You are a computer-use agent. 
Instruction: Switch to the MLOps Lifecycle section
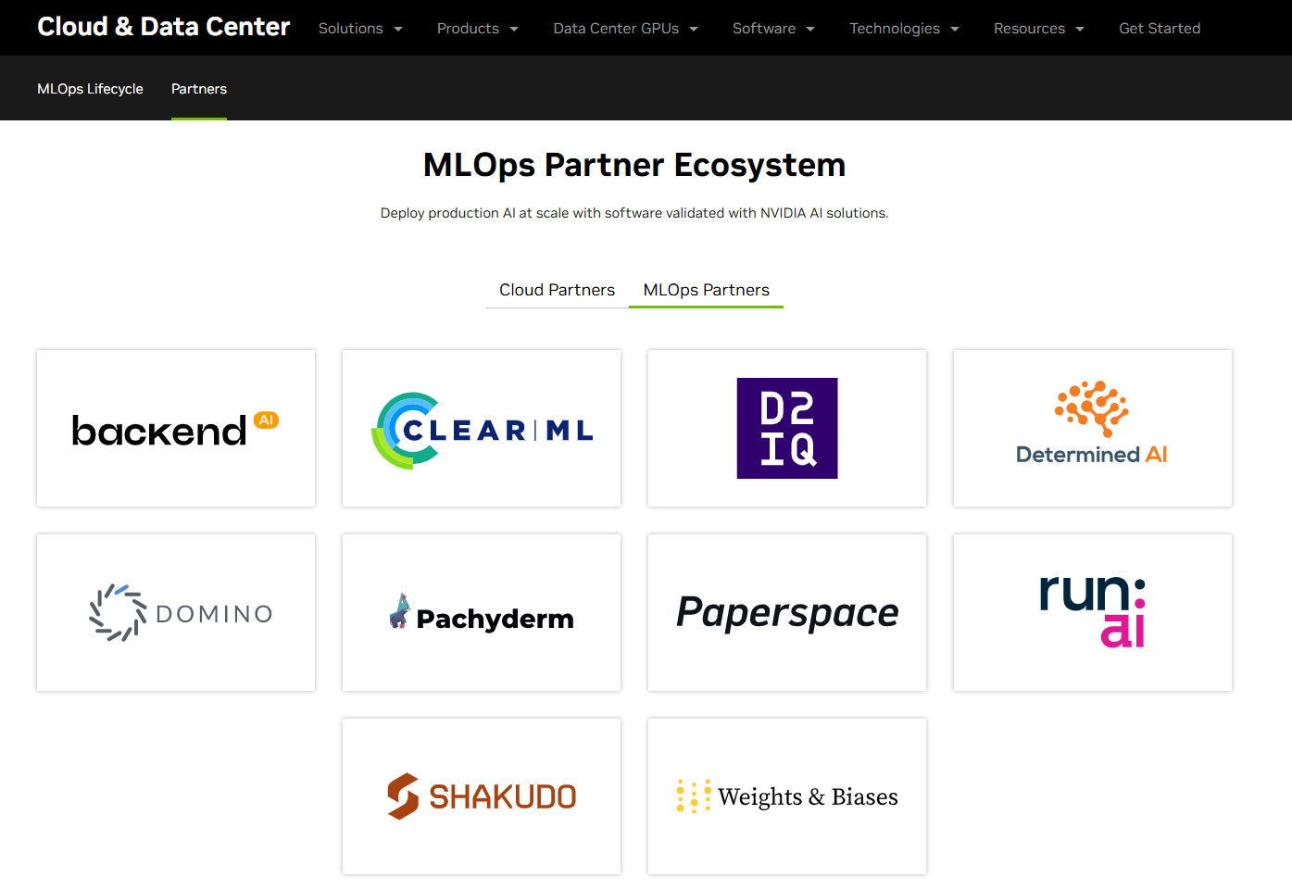90,89
